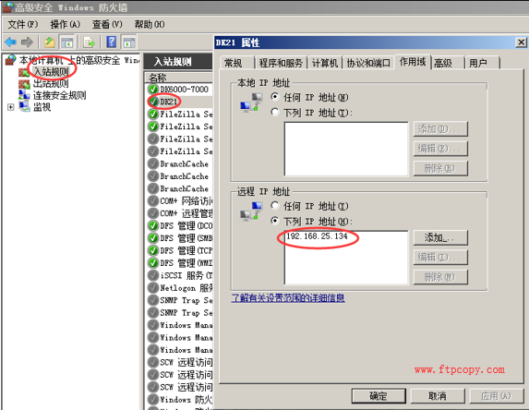Click the show/hide console tree icon

pyautogui.click(x=66, y=42)
